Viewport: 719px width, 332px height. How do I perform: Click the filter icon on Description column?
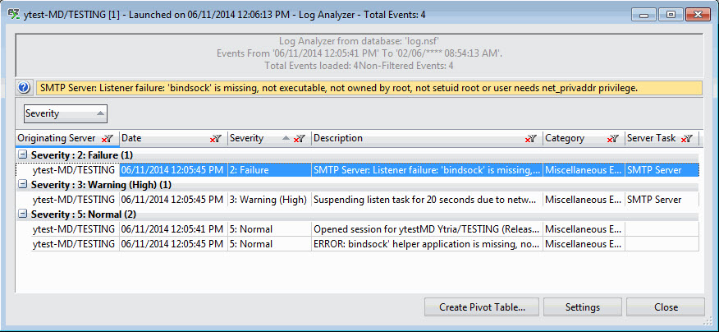coord(531,139)
